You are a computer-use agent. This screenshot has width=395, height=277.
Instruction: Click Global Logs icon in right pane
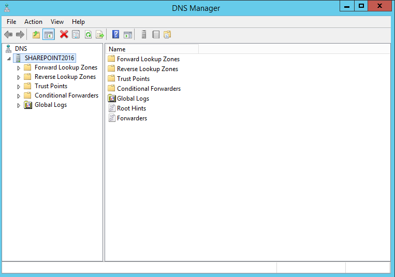112,98
